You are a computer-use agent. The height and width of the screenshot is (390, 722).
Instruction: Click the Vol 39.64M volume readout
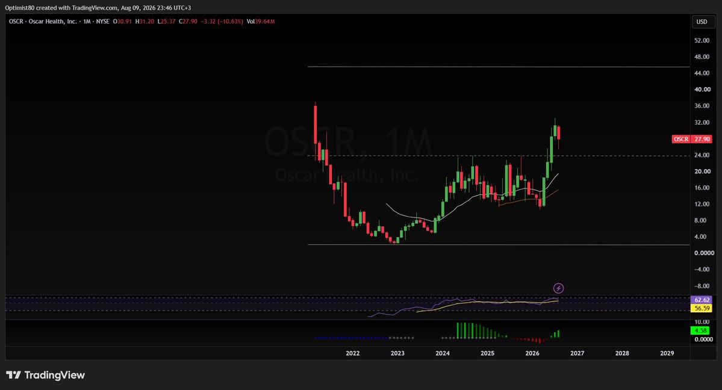[x=261, y=21]
